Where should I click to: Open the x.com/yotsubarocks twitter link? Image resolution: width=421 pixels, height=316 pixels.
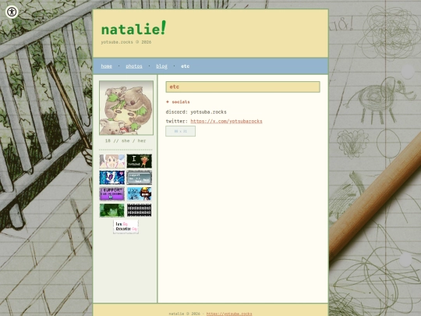pos(226,121)
